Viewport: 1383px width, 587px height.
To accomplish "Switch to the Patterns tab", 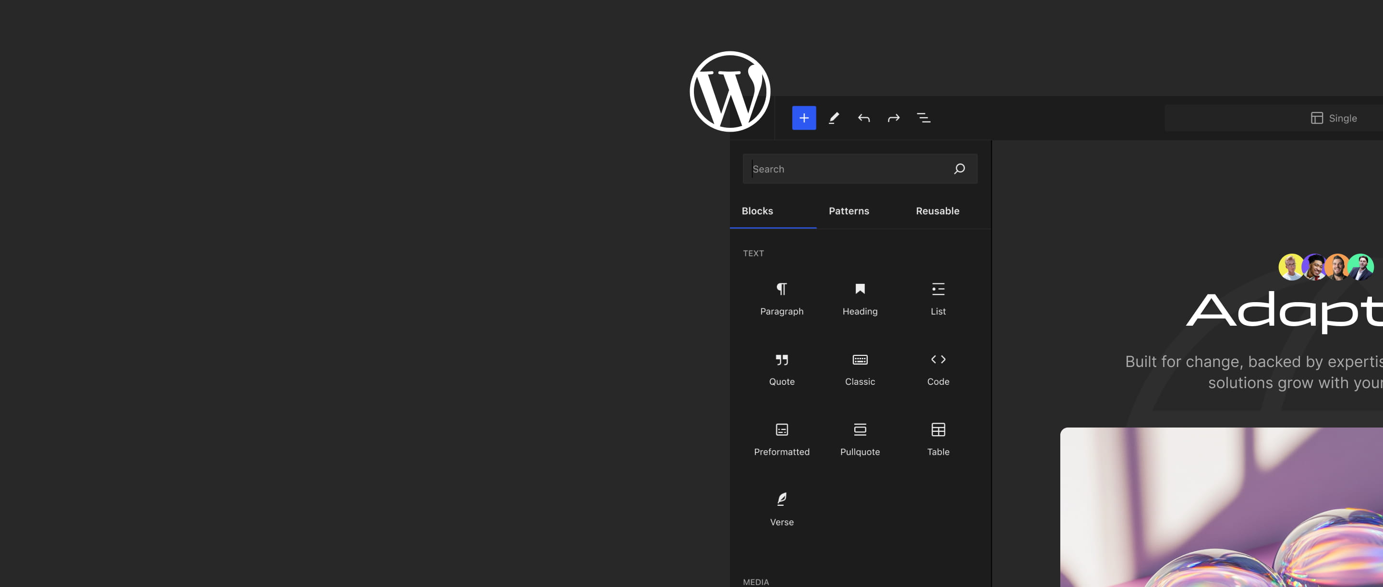I will (848, 211).
